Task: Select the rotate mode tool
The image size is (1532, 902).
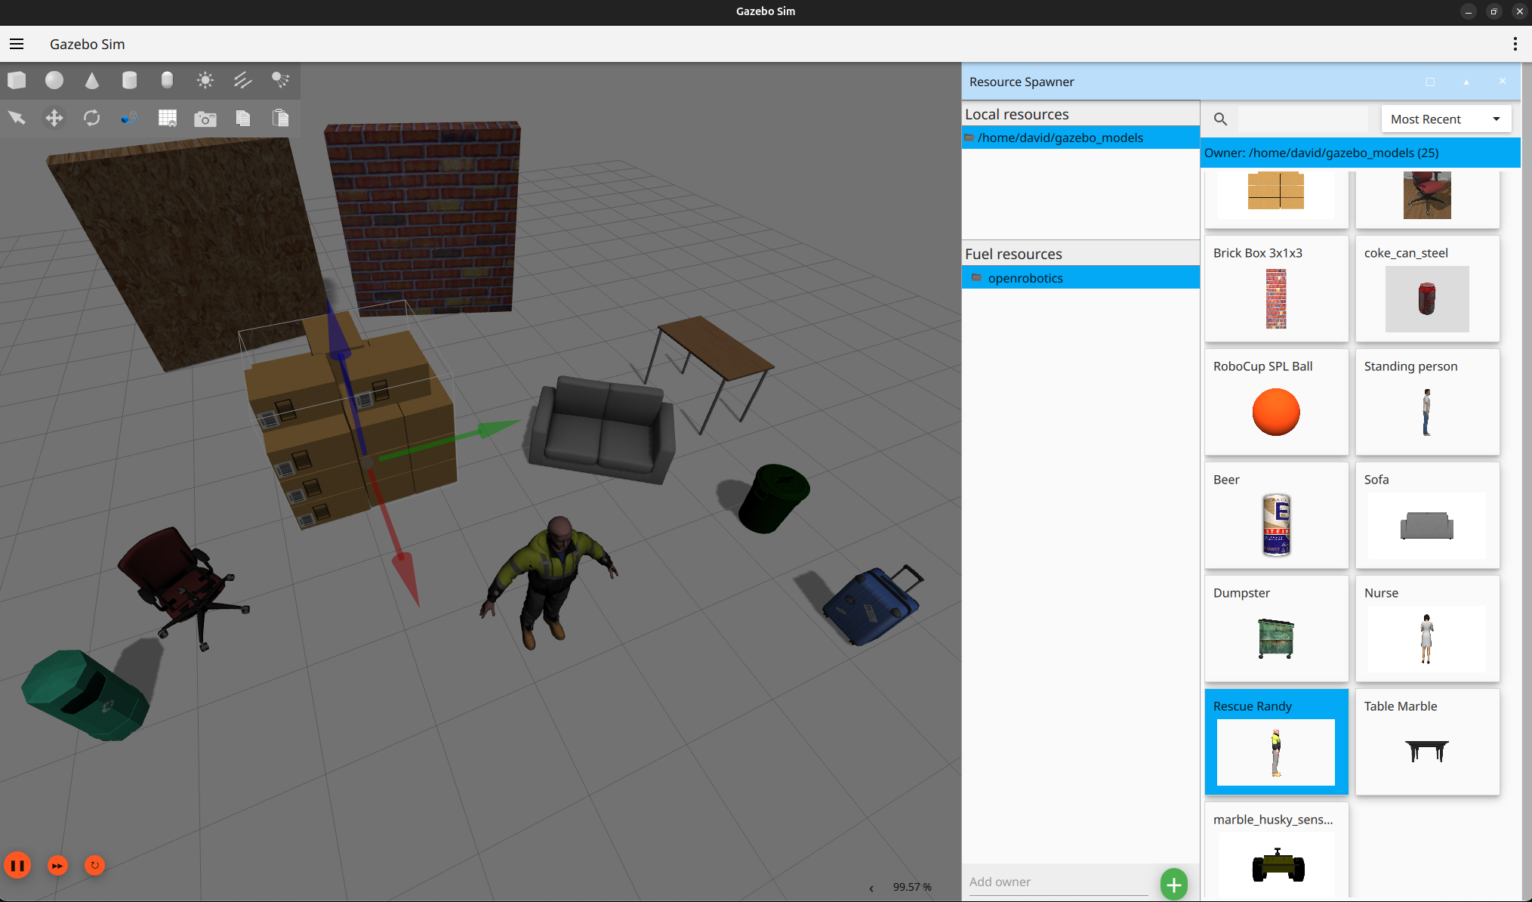Action: (91, 118)
